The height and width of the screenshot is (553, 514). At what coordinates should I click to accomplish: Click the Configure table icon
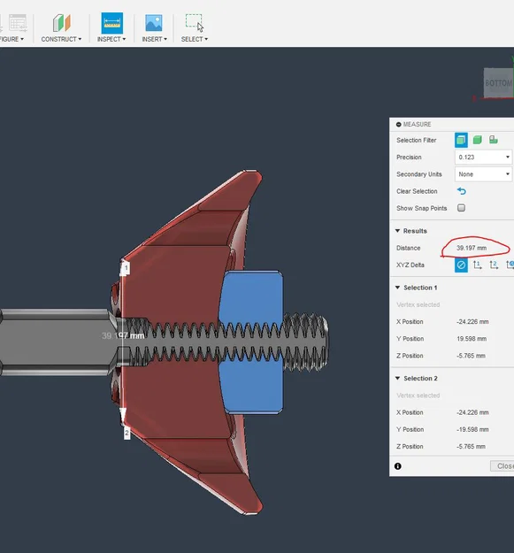coord(18,23)
